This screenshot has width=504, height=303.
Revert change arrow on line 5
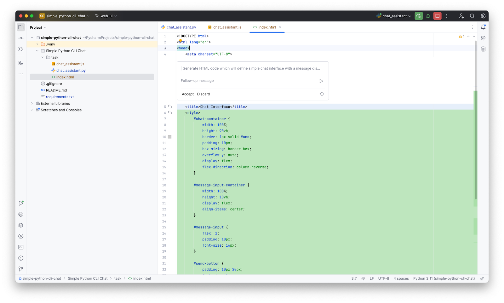[x=170, y=107]
